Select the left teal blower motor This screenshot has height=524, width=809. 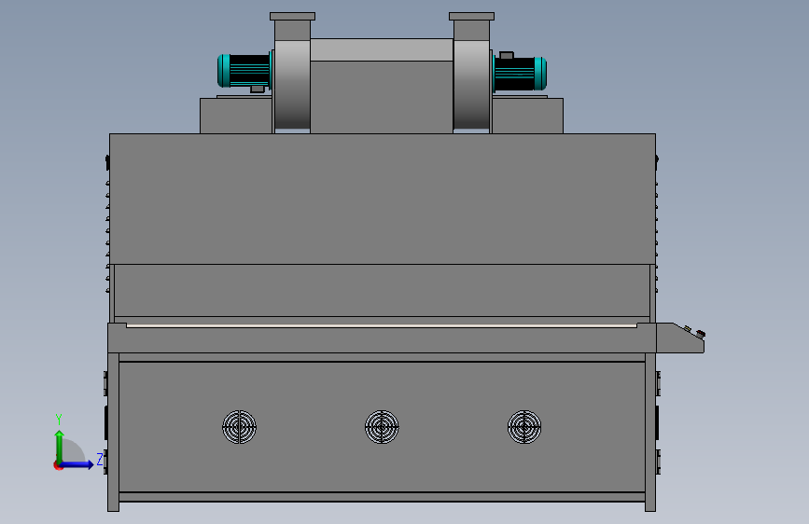point(244,71)
